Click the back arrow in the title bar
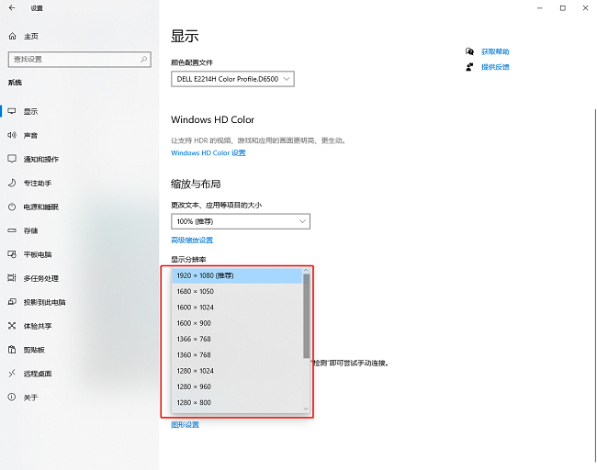 click(12, 8)
